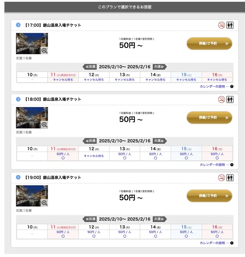Go to next week in the 18:00 calendar
The image size is (245, 257).
(159, 141)
